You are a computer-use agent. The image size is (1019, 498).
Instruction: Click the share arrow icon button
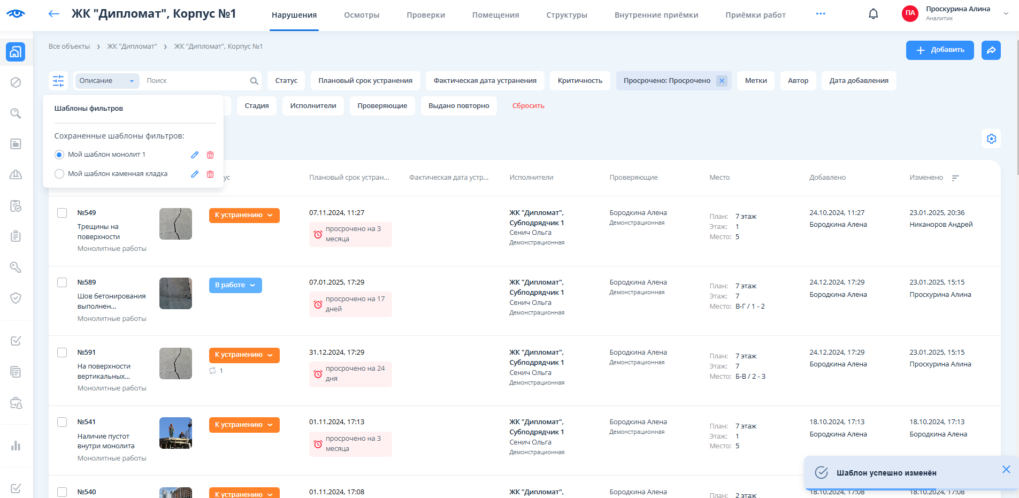coord(991,50)
